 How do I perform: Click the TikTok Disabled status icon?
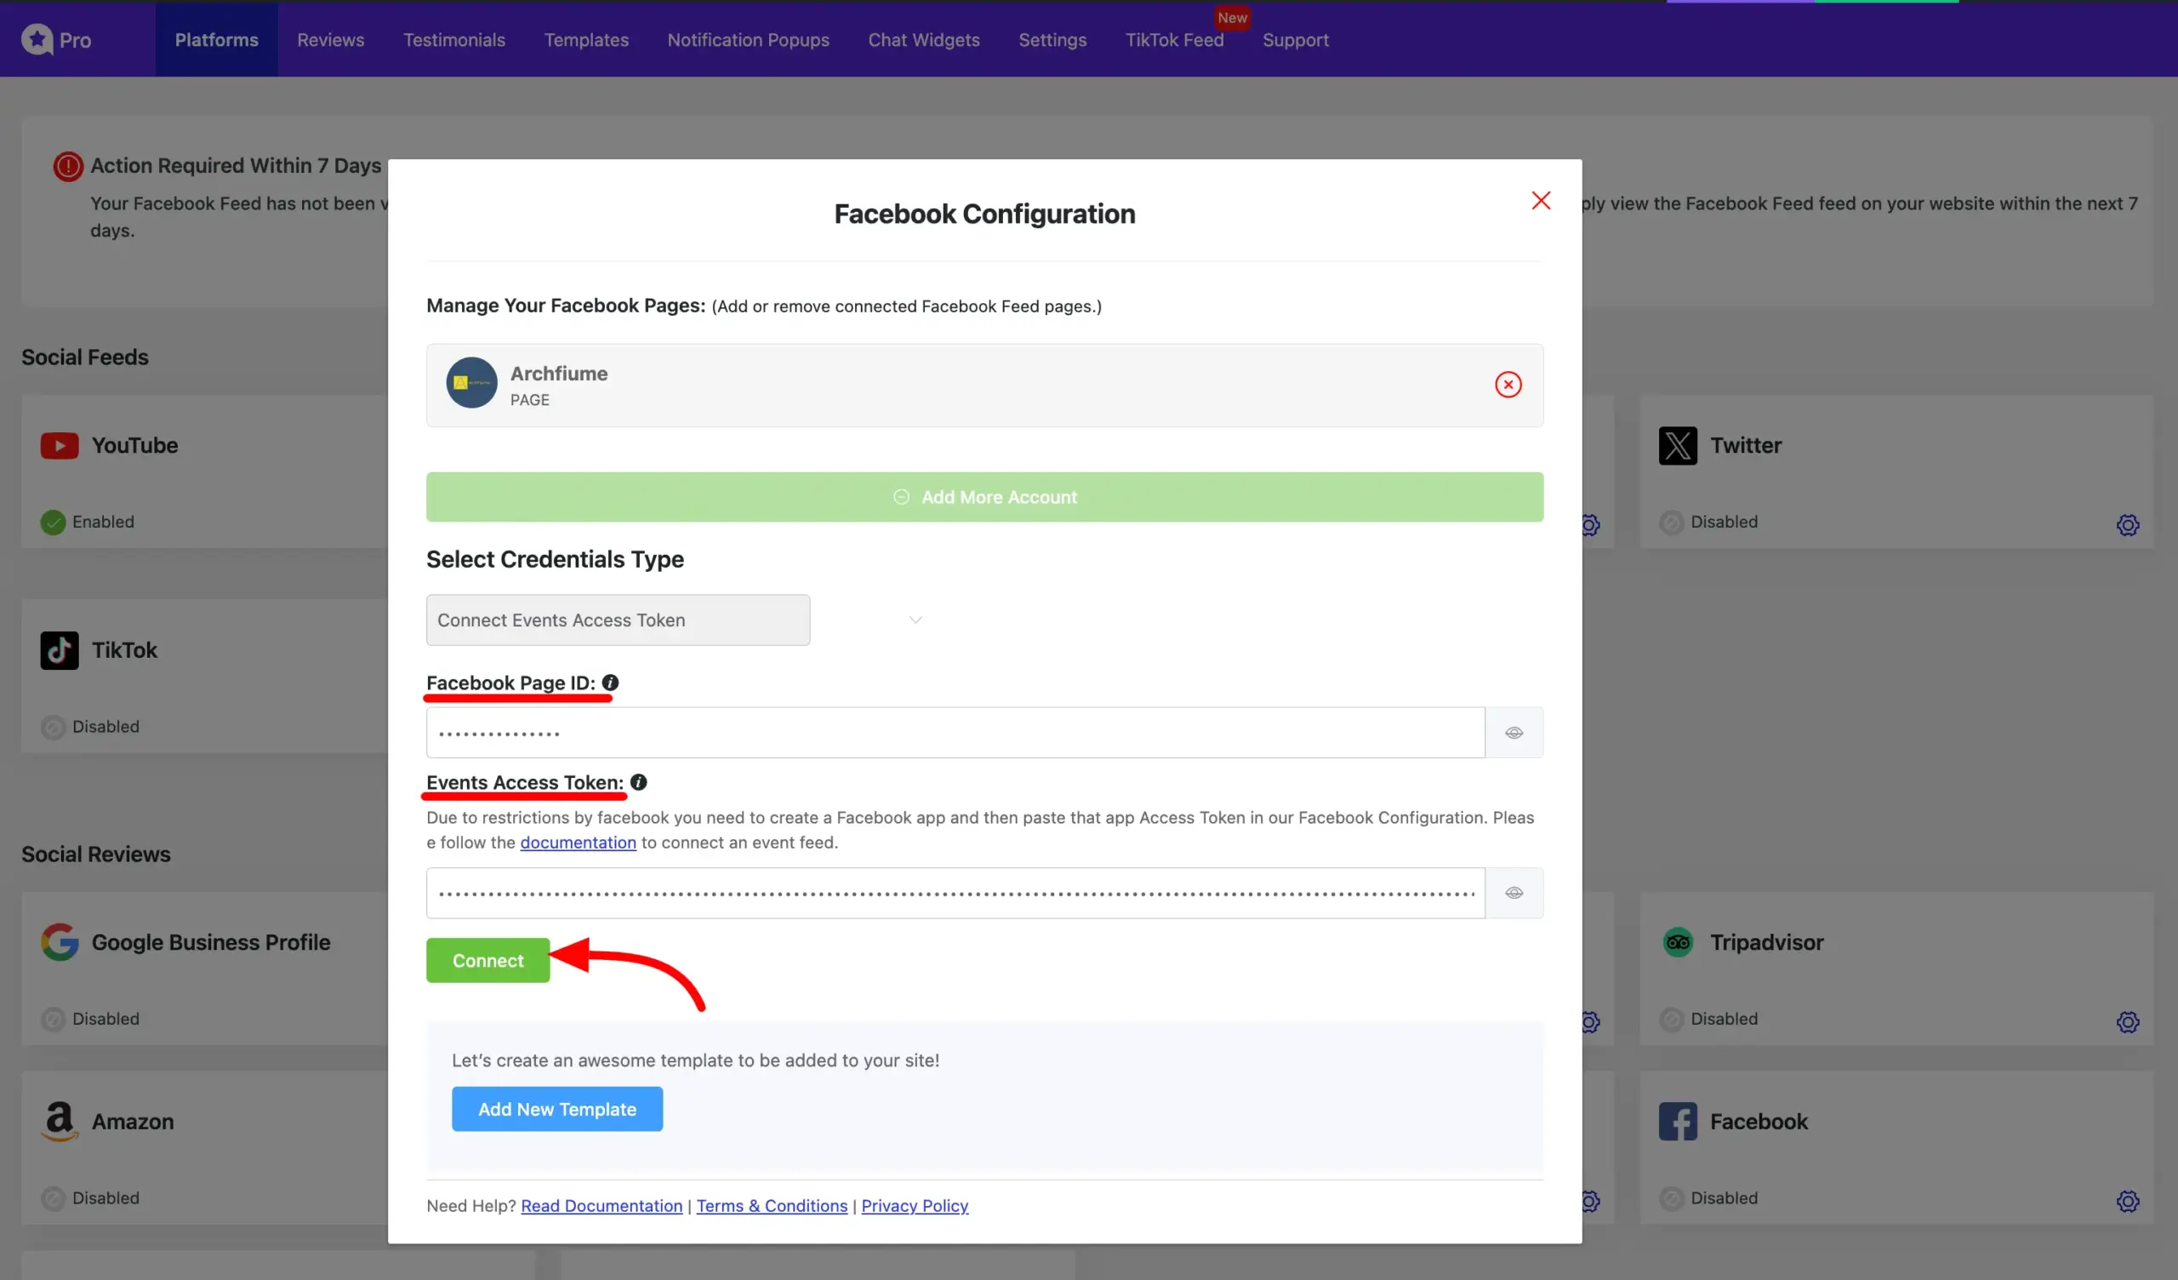pyautogui.click(x=53, y=727)
